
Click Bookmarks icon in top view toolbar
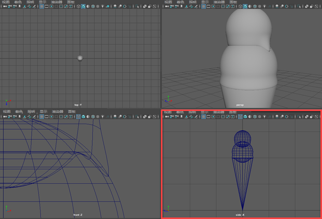20,6
